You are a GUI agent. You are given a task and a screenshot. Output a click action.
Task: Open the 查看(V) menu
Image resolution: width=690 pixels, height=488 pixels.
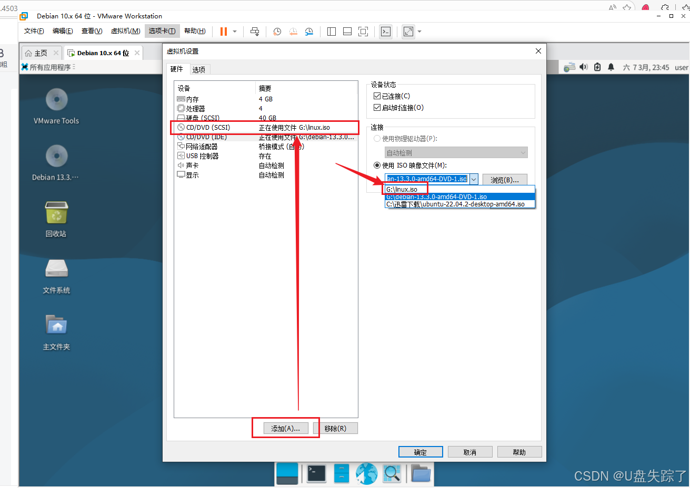click(x=92, y=31)
